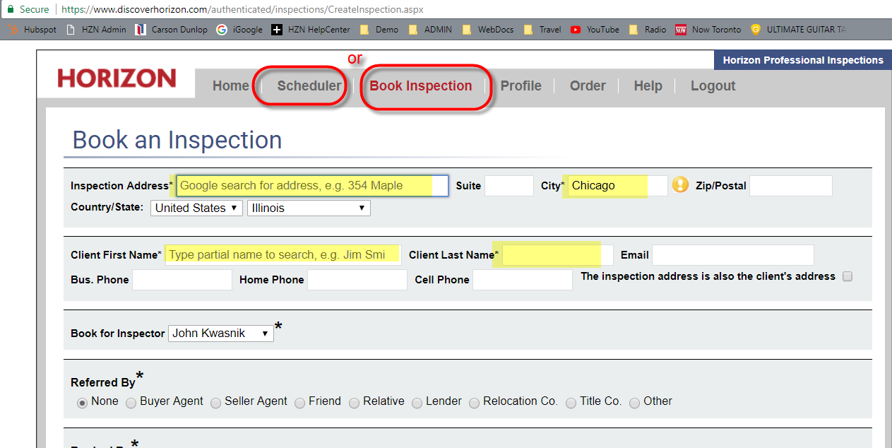This screenshot has height=448, width=892.
Task: Go to the Scheduler tab
Action: [x=309, y=86]
